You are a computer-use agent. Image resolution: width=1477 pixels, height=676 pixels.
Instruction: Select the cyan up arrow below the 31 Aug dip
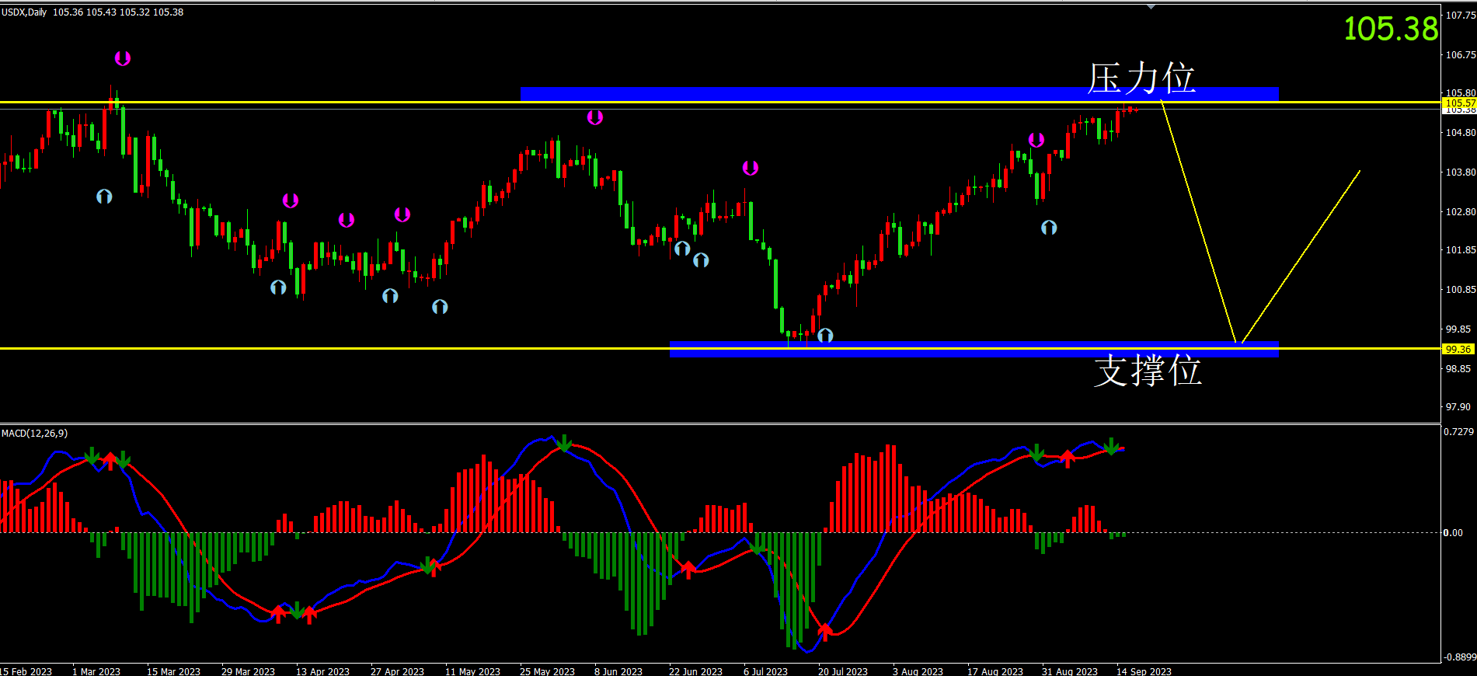[1049, 228]
